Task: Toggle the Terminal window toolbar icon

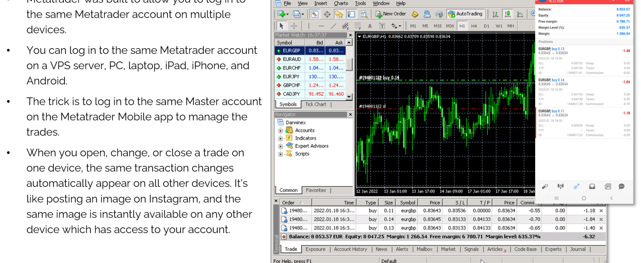Action: click(x=351, y=14)
